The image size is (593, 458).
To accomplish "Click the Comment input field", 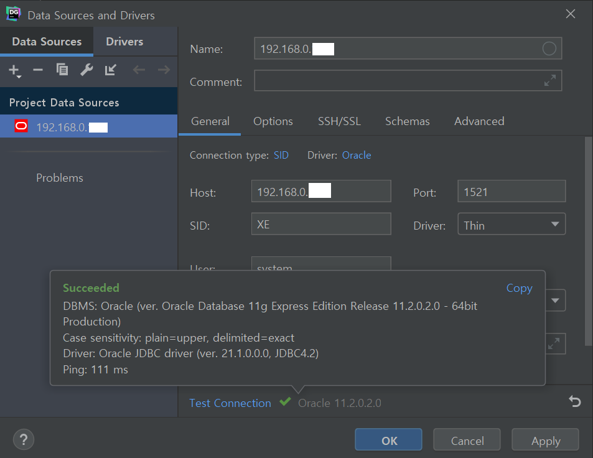I will [x=408, y=80].
